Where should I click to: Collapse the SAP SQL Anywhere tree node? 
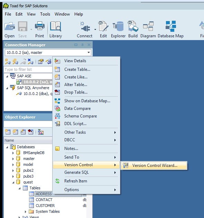pyautogui.click(x=7, y=88)
